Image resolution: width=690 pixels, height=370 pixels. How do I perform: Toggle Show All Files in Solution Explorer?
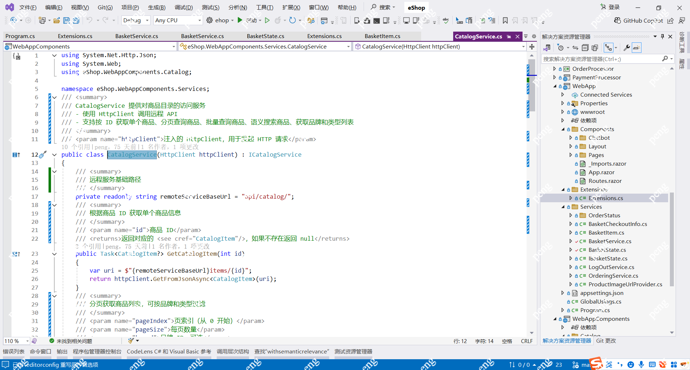click(x=595, y=47)
